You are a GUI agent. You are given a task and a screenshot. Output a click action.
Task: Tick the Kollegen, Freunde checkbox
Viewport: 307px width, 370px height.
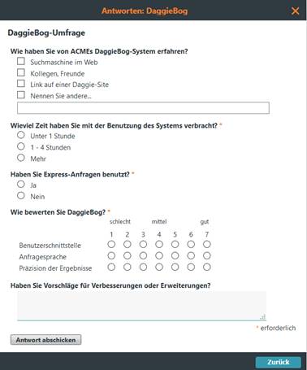pos(21,72)
